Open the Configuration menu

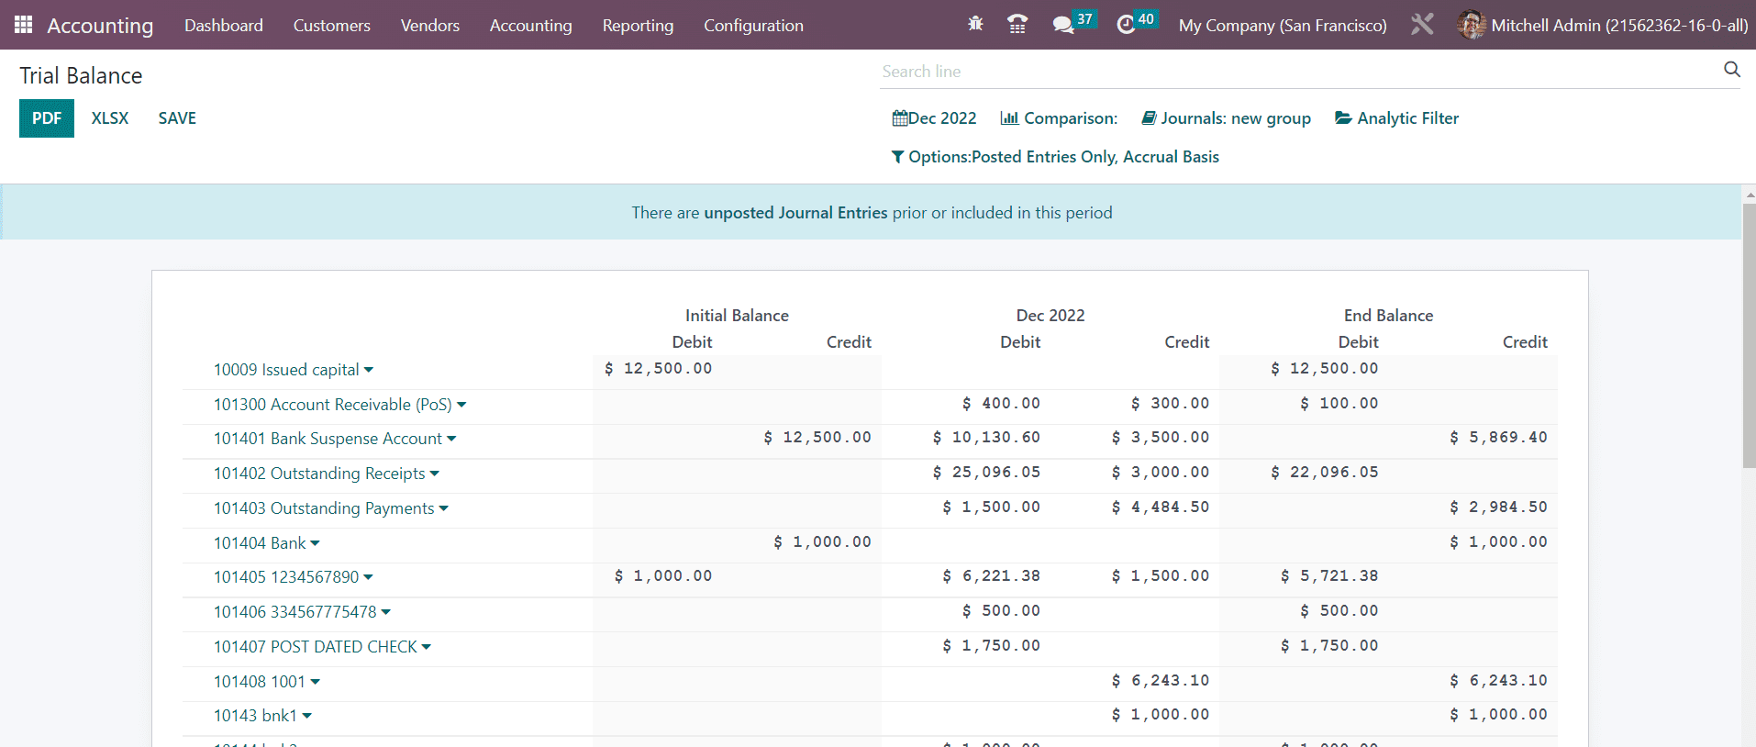[x=753, y=26]
